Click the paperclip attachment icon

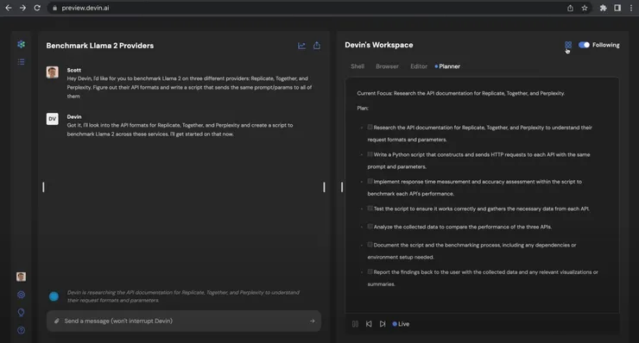tap(57, 321)
